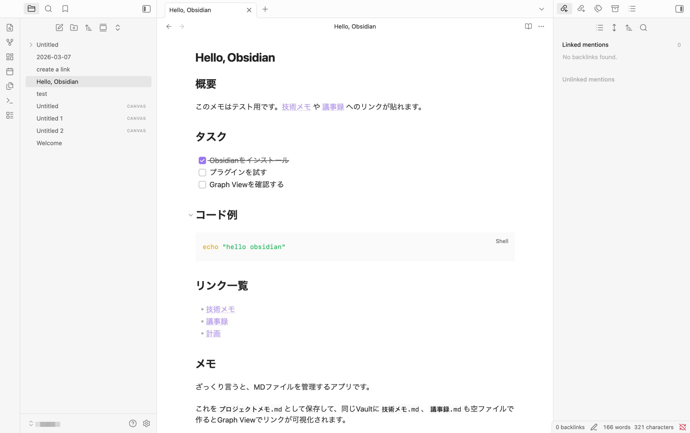Switch to reading view book icon
This screenshot has height=433, width=690.
click(x=528, y=27)
